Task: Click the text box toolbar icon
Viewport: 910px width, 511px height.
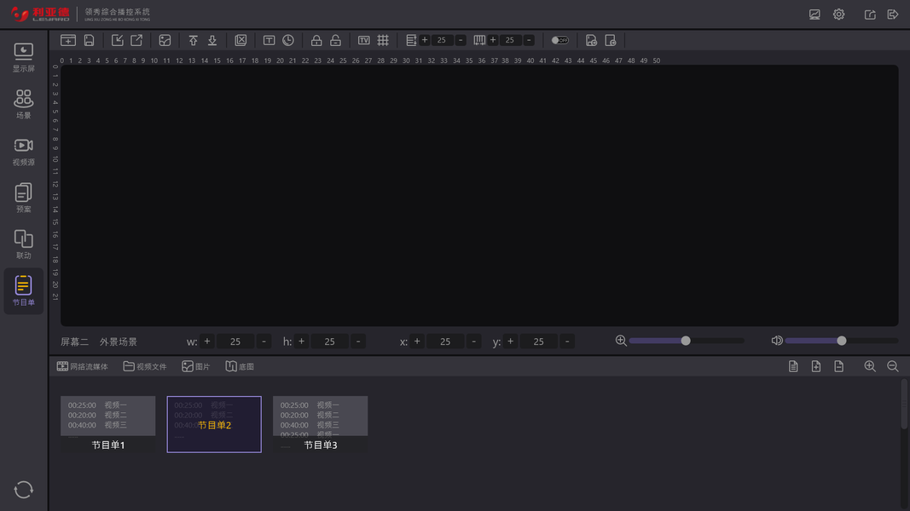Action: (269, 40)
